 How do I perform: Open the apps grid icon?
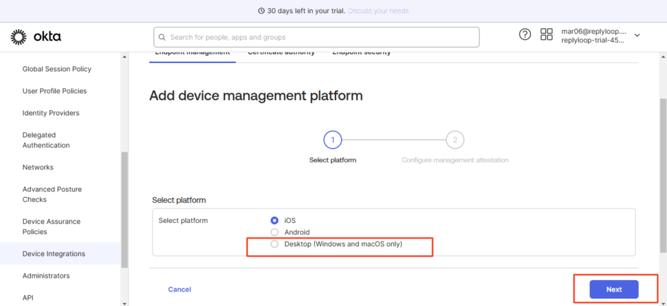546,34
